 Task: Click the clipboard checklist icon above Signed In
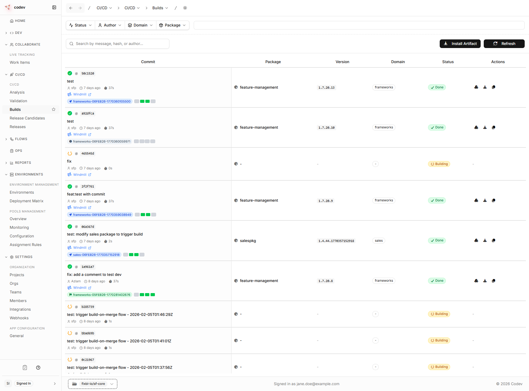pos(25,367)
